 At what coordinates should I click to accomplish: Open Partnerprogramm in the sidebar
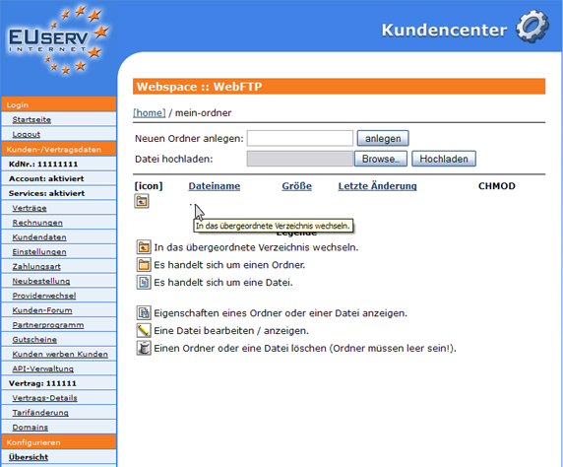coord(48,325)
